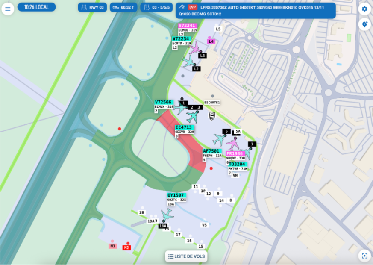This screenshot has width=373, height=265.
Task: Click the pink aircraft near stand 5A
Action: point(233,144)
